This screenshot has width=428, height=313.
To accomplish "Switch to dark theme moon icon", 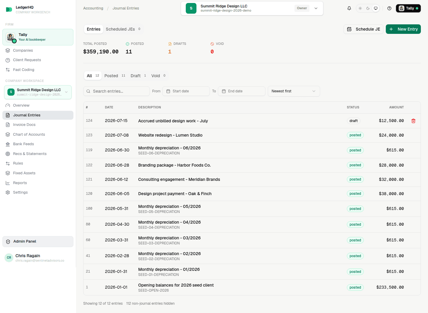I will click(x=368, y=8).
